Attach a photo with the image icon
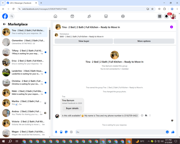180x144 pixels. click(x=61, y=132)
